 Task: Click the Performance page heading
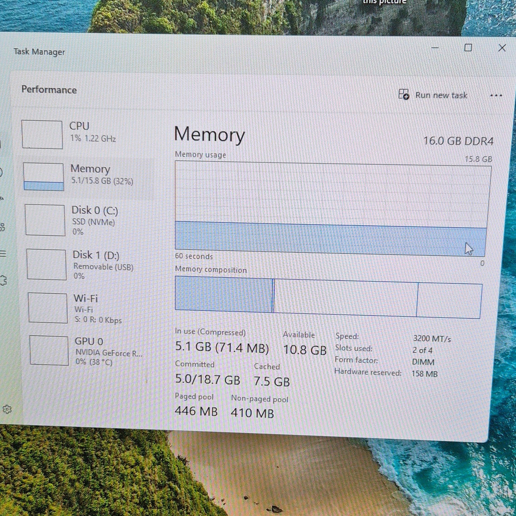click(49, 89)
